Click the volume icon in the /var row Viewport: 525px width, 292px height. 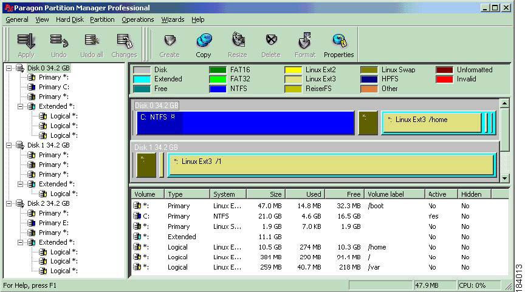(137, 267)
